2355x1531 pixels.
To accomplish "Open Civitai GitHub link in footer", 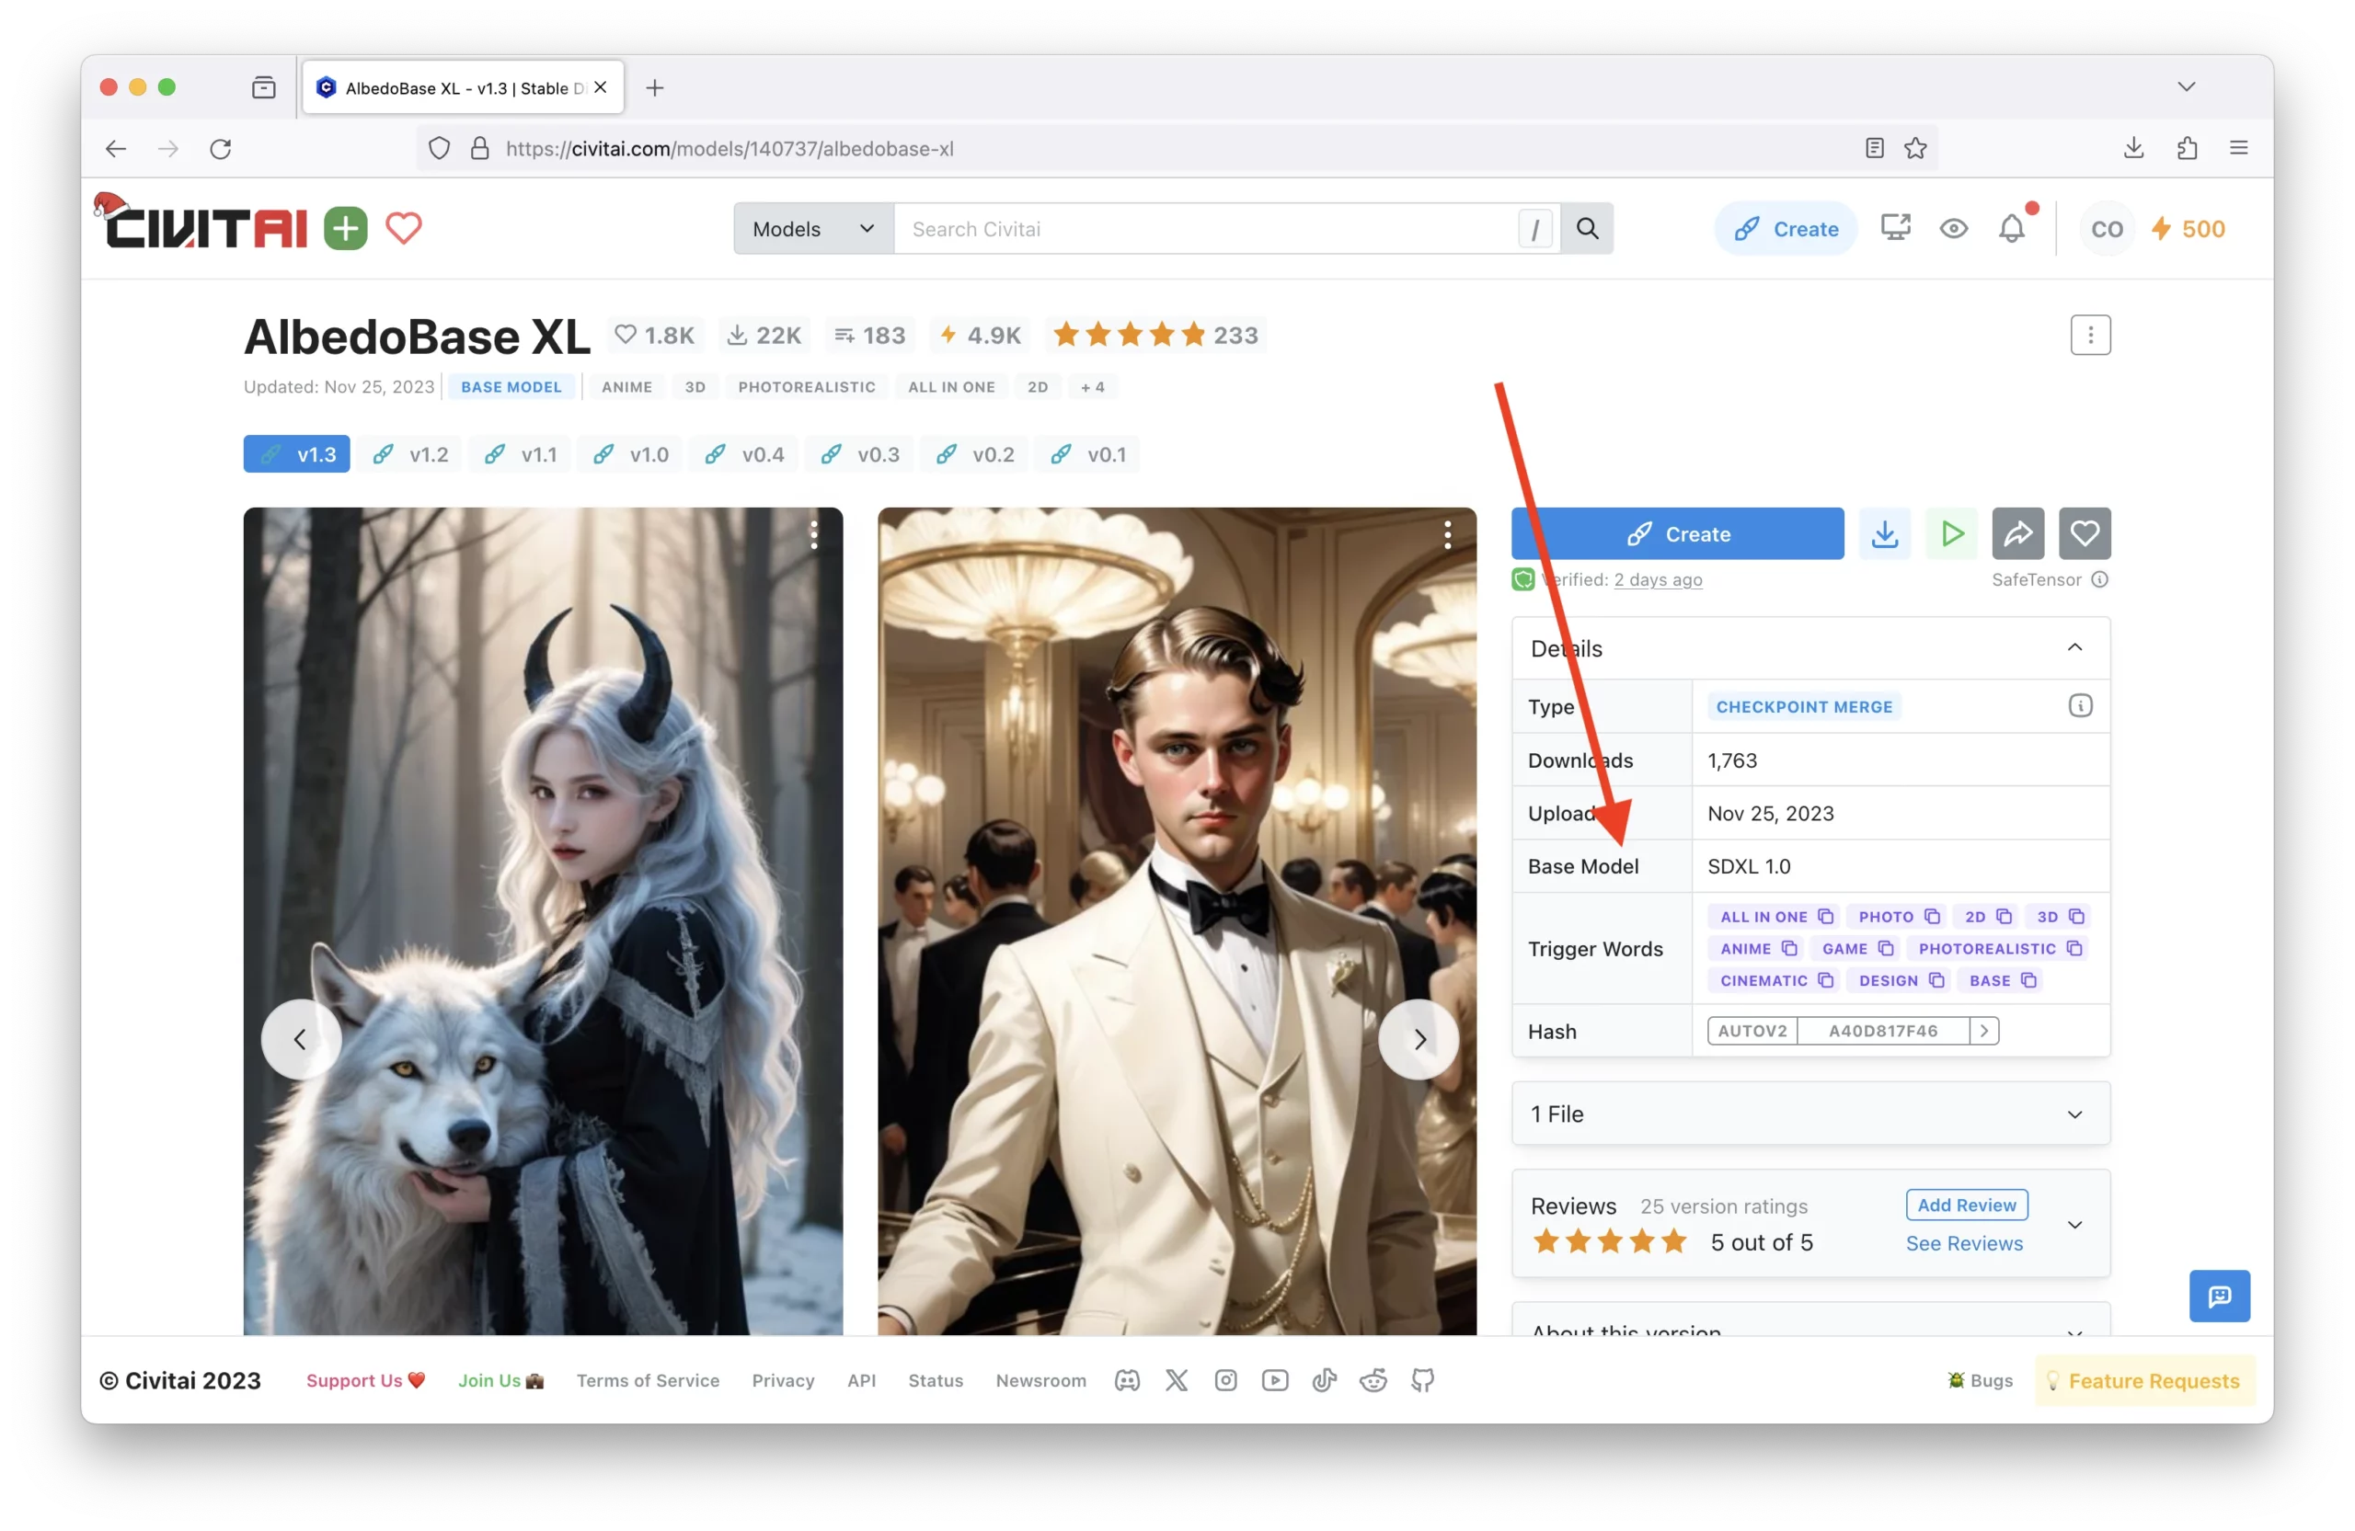I will click(1423, 1381).
